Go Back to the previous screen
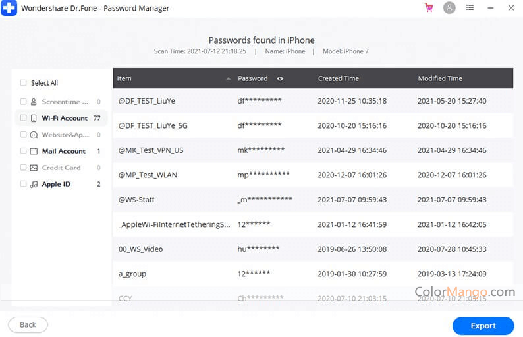The image size is (523, 337). tap(28, 325)
